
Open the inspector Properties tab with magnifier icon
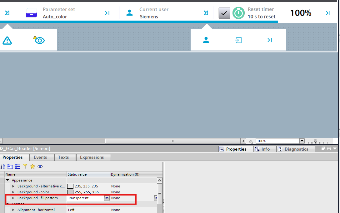(236, 149)
